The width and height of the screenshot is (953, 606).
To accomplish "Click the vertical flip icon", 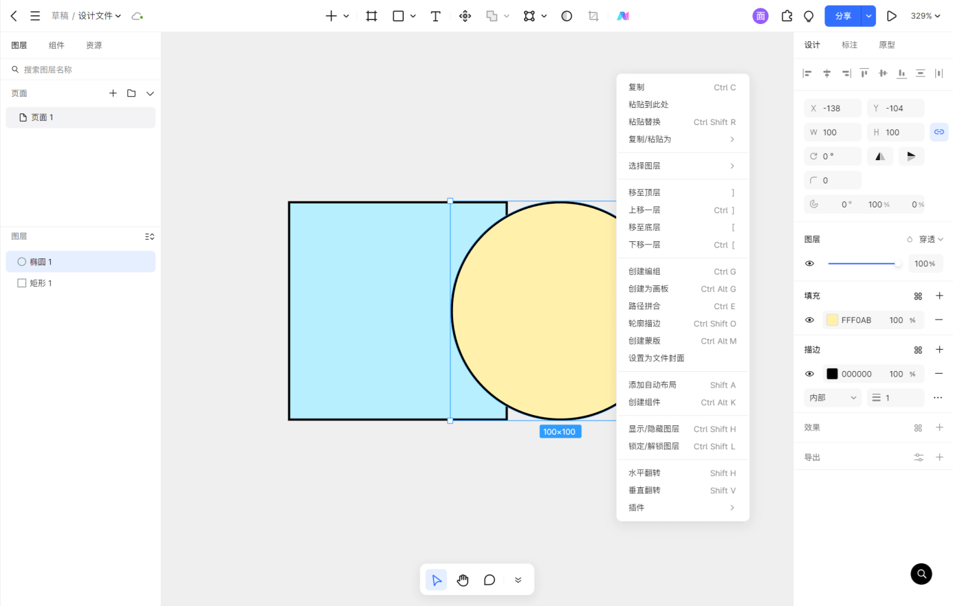I will click(911, 157).
